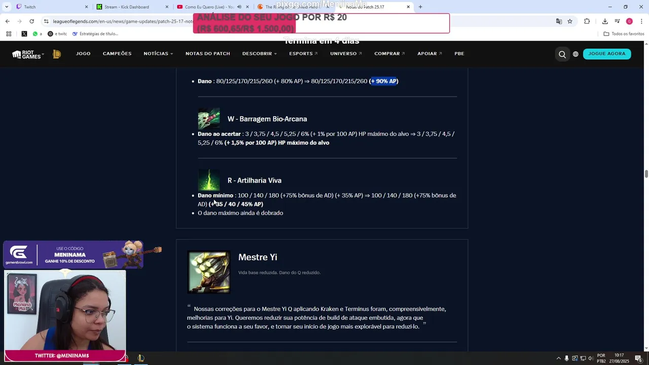Click the page vertical scrollbar thumb

(x=646, y=174)
